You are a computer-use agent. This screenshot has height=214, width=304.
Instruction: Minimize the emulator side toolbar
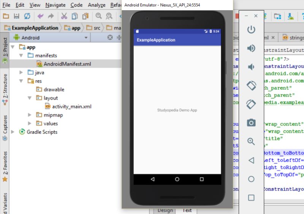pyautogui.click(x=246, y=16)
